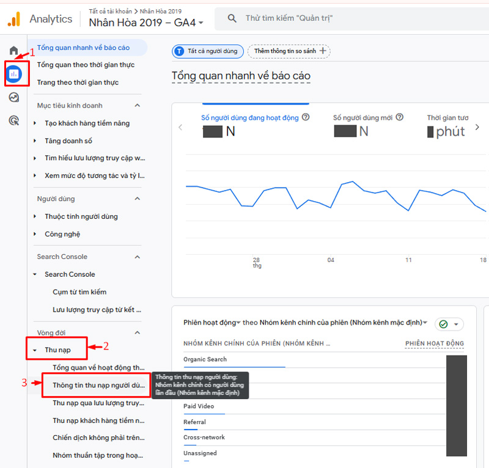Click the search magnifier icon
Viewport: 489px width, 468px height.
[232, 19]
